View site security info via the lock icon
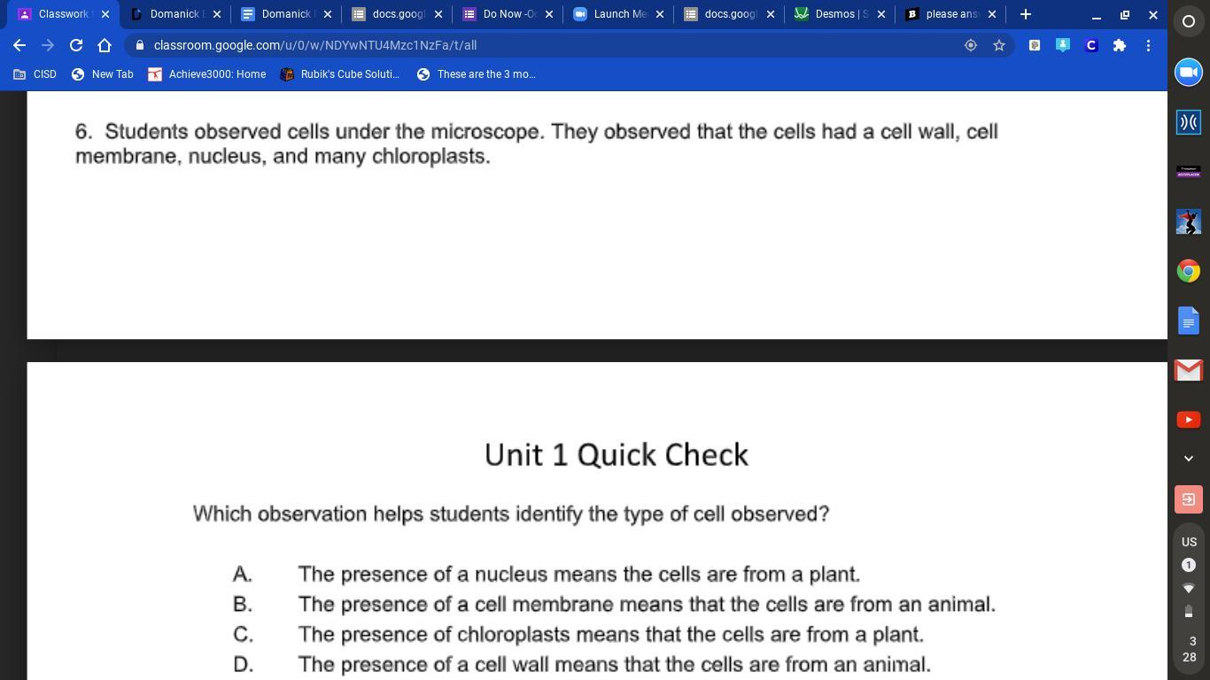 tap(140, 45)
